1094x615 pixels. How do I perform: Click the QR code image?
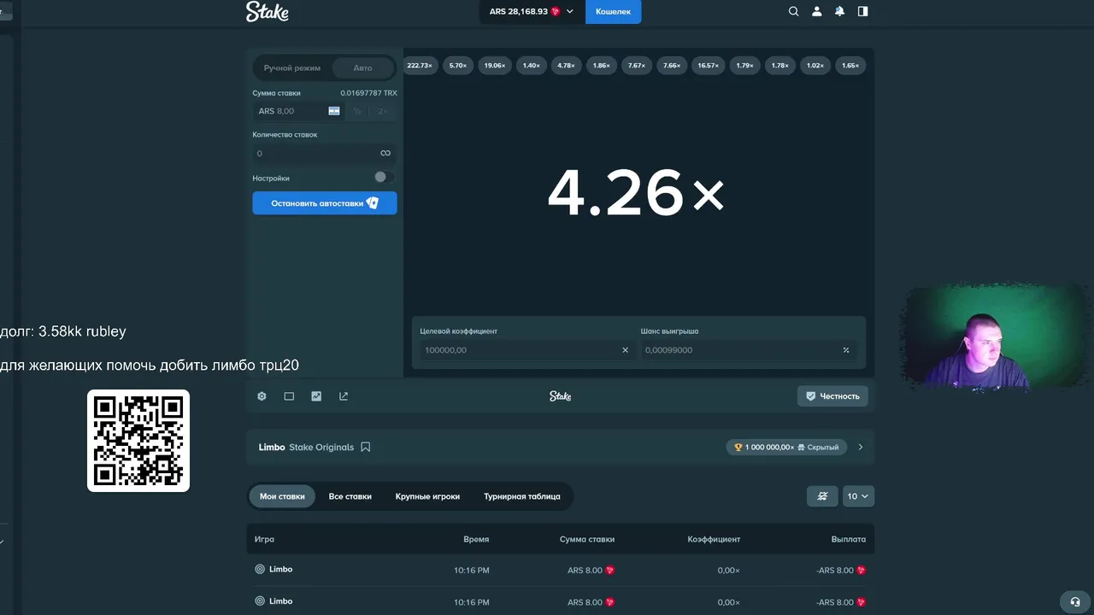pyautogui.click(x=138, y=441)
